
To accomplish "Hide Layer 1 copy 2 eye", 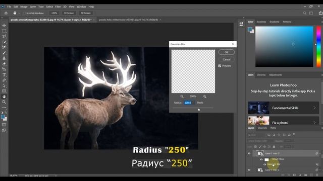I will tap(249, 170).
